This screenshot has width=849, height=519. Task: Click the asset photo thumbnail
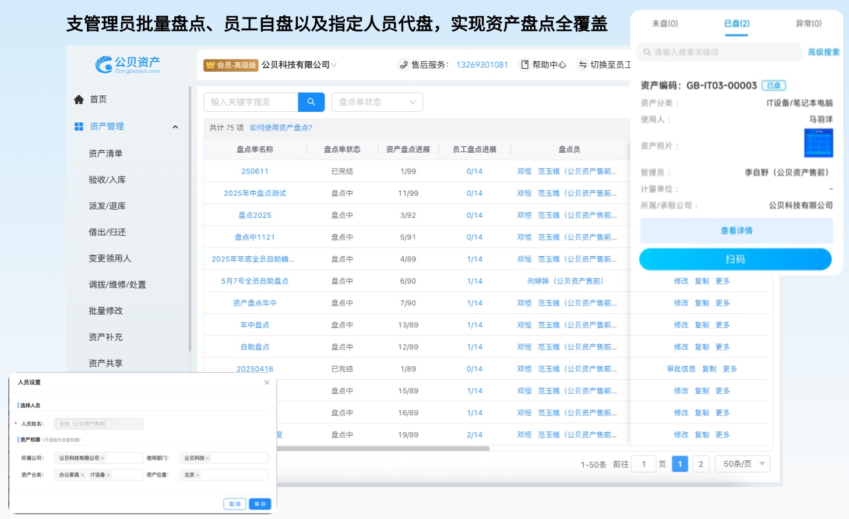[818, 143]
